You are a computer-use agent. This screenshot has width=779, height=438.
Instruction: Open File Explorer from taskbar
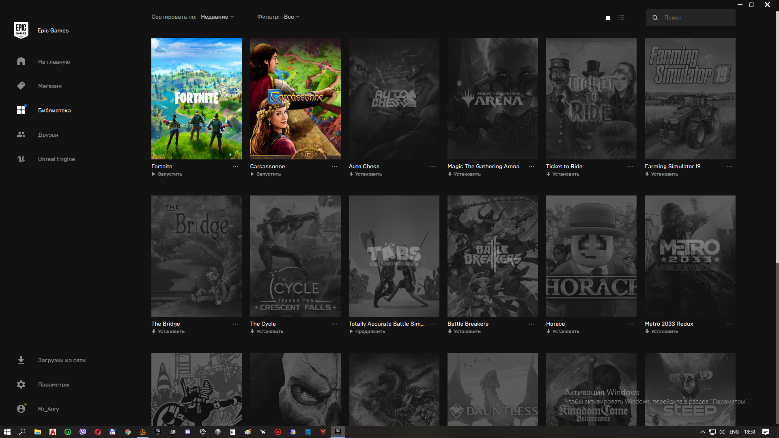point(37,432)
